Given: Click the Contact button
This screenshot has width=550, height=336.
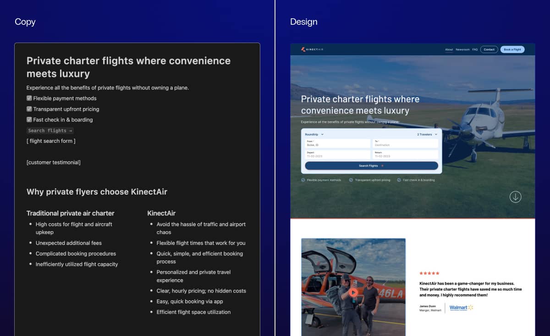Looking at the screenshot, I should click(x=489, y=49).
